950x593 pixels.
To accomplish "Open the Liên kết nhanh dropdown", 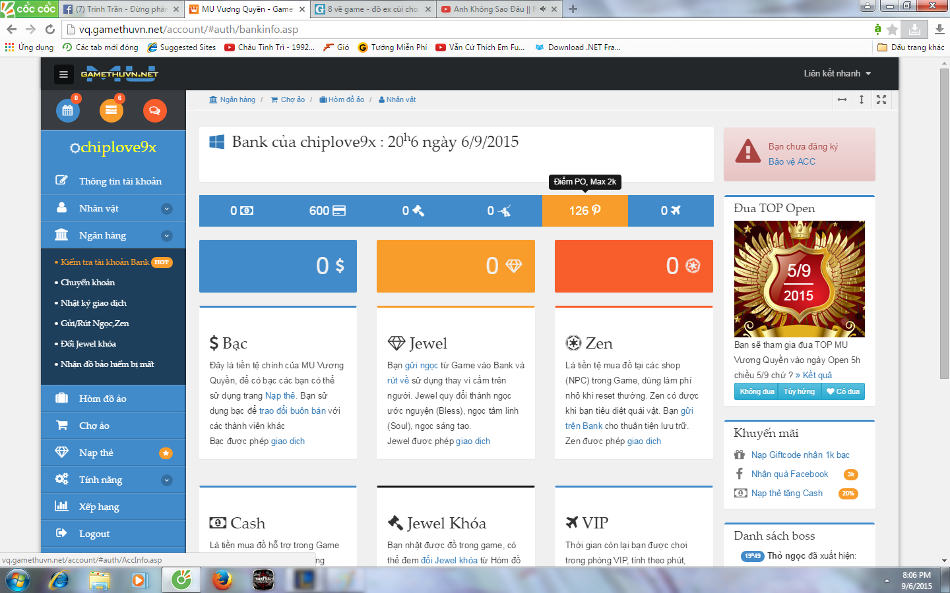I will (x=837, y=74).
